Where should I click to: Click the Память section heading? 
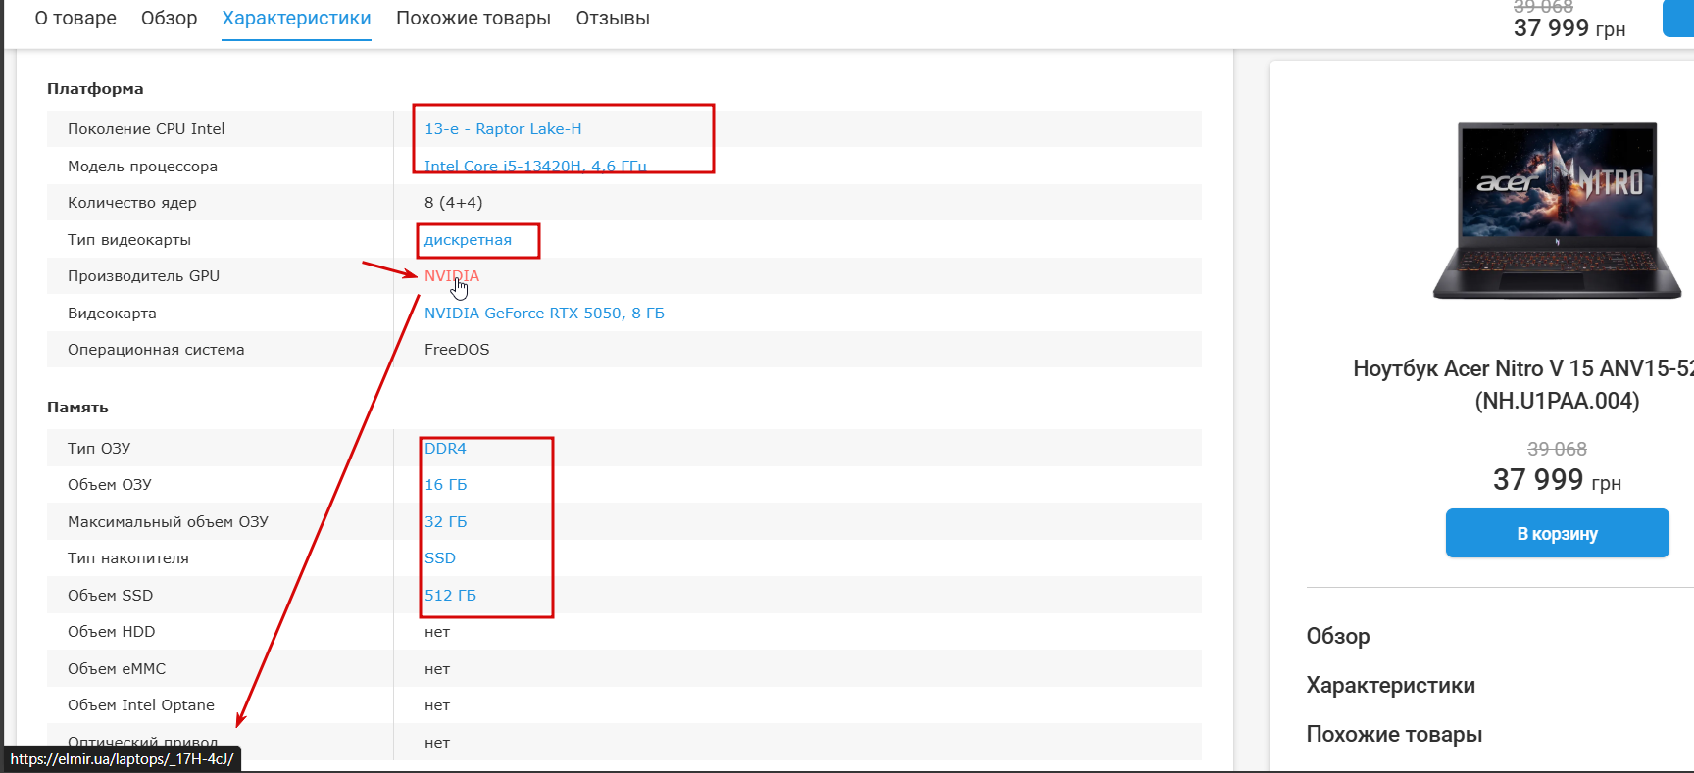(77, 408)
